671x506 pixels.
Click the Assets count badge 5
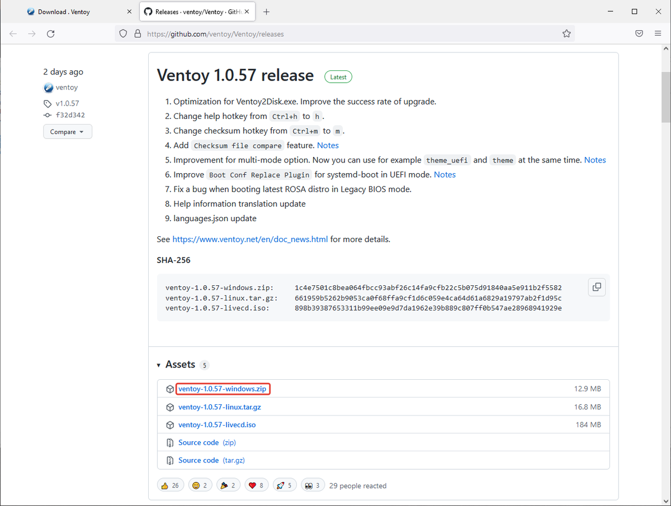[205, 366]
